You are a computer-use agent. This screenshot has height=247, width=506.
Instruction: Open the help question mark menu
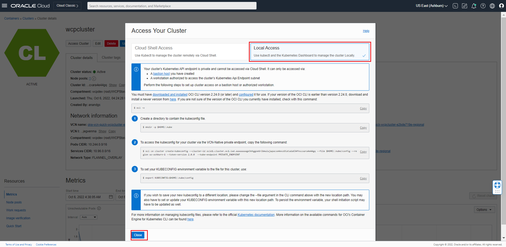click(x=483, y=6)
